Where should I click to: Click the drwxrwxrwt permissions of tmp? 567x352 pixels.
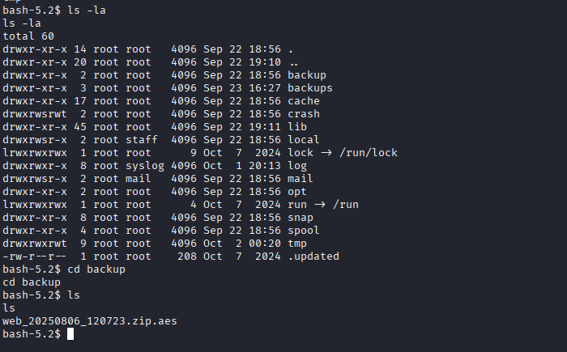(x=35, y=243)
